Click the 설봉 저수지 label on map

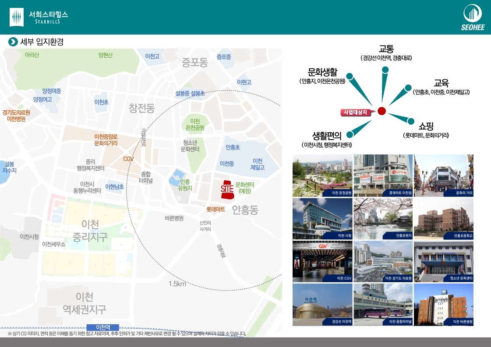[9, 168]
